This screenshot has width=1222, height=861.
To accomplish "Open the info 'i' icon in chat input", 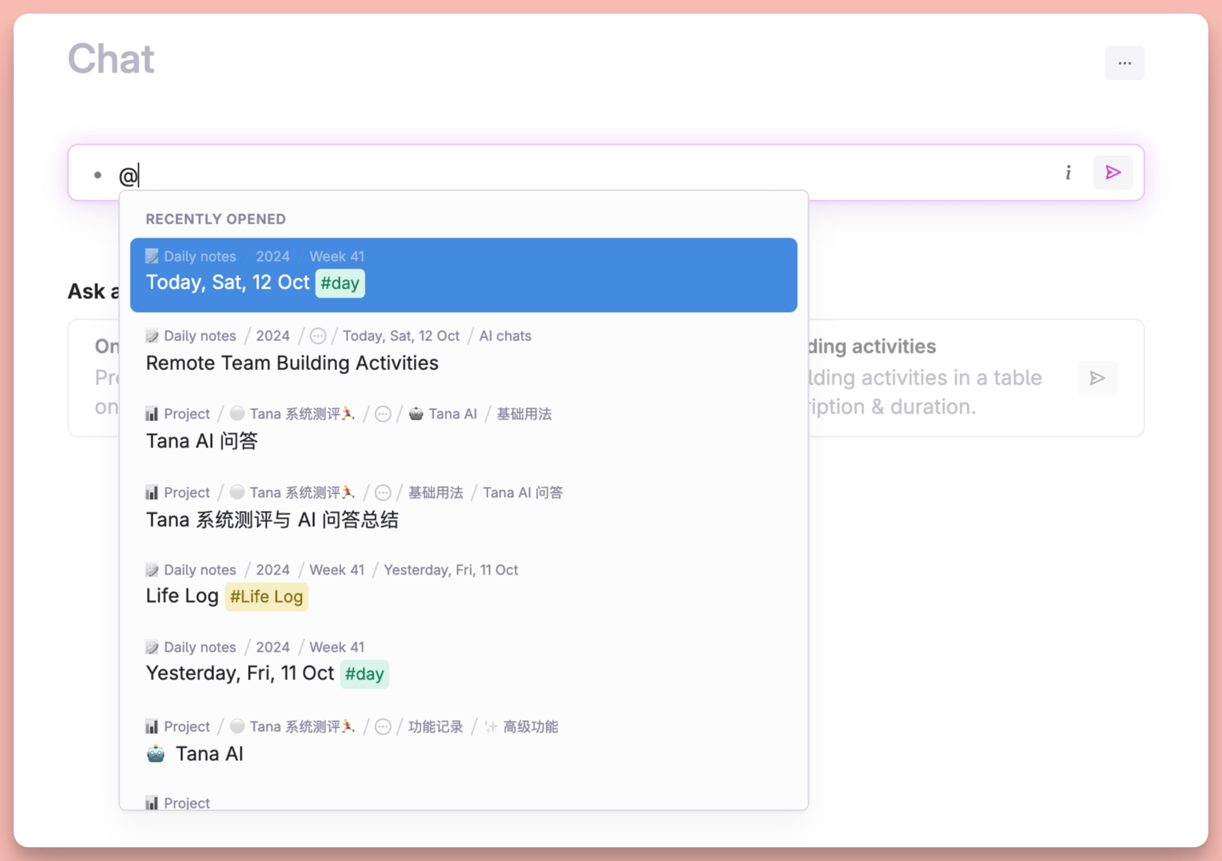I will pos(1068,173).
